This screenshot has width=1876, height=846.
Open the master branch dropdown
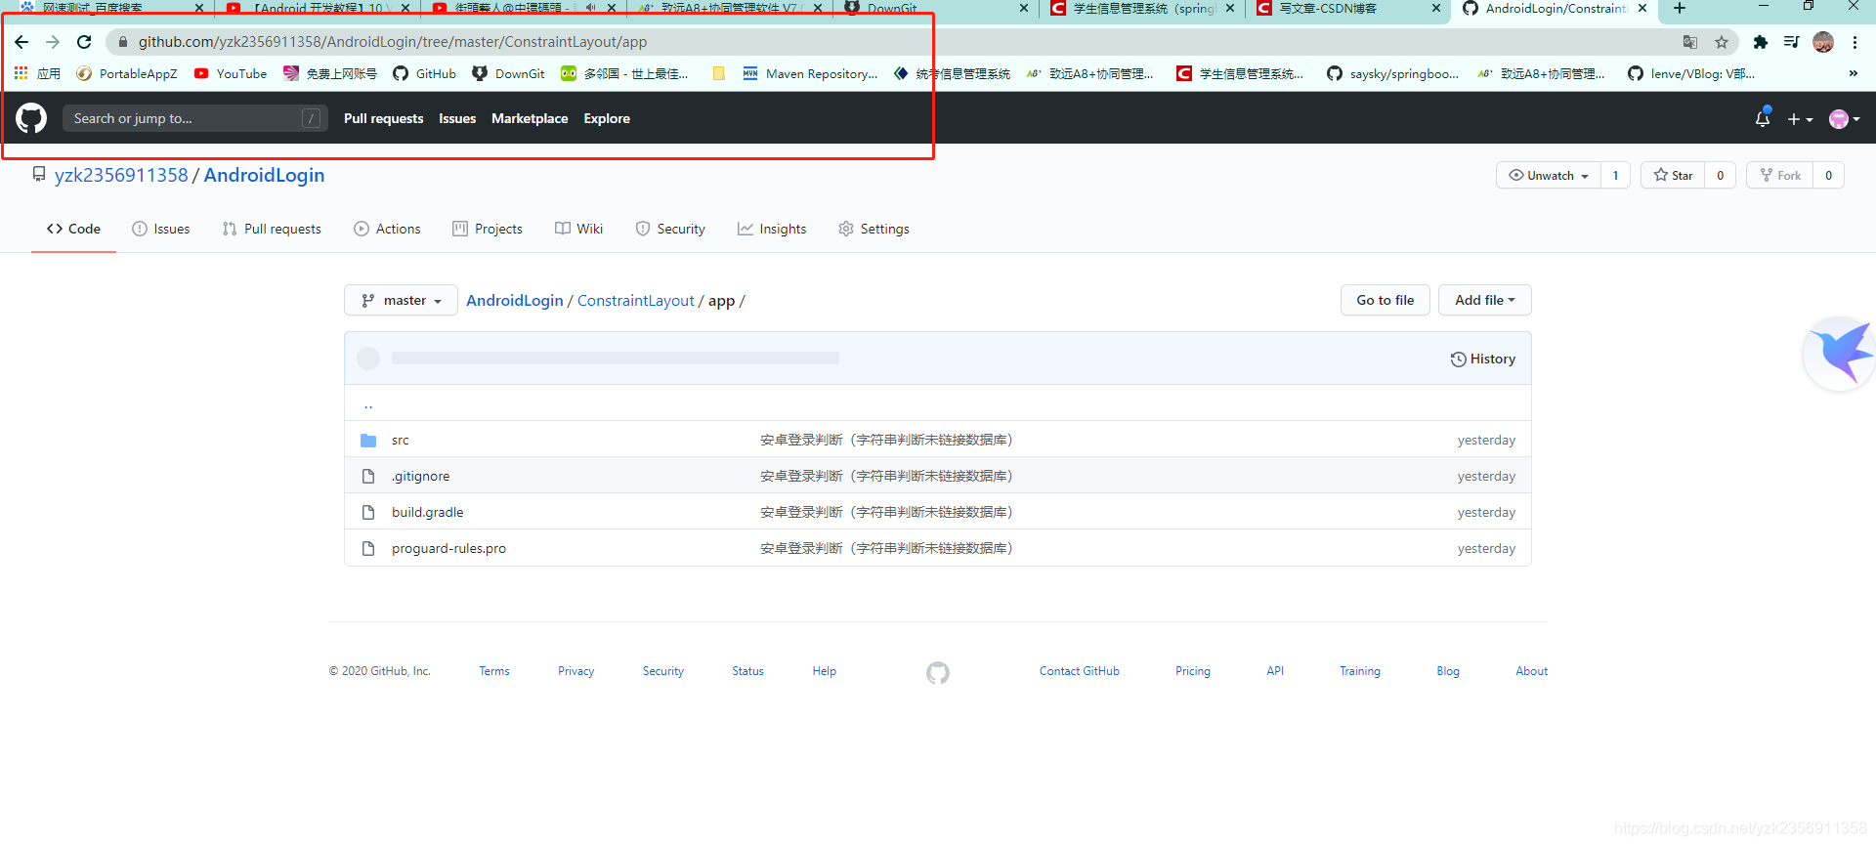(x=401, y=300)
